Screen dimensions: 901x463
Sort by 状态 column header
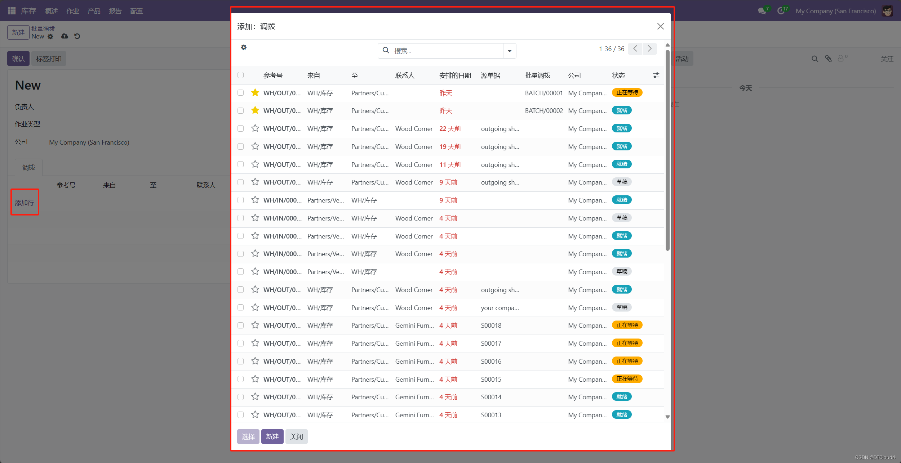(x=618, y=75)
